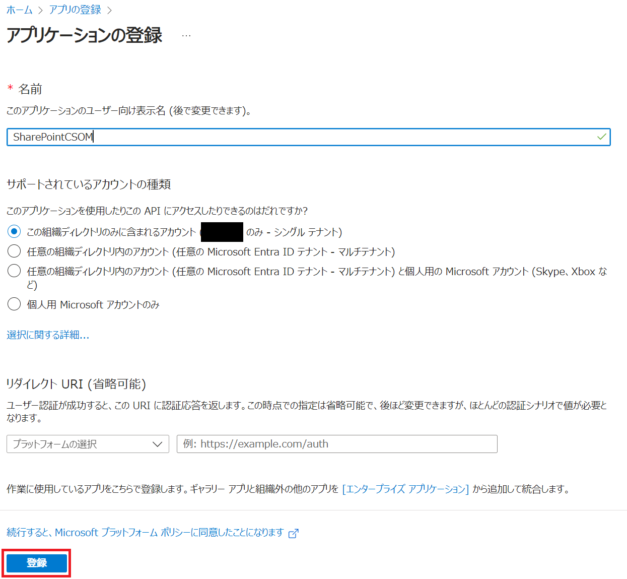Screen dimensions: 627x579
Task: Select the シングル テナント account radio option
Action: 14,232
